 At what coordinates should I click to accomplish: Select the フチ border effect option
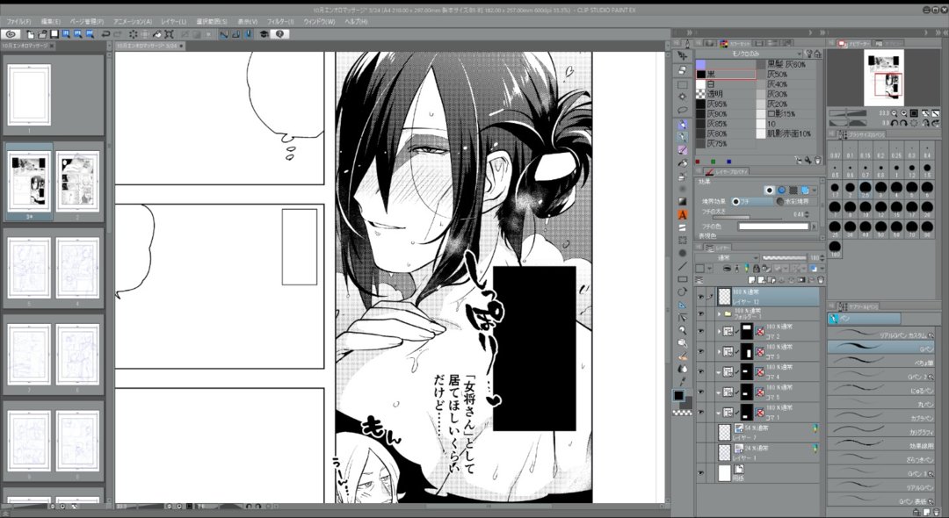(751, 201)
